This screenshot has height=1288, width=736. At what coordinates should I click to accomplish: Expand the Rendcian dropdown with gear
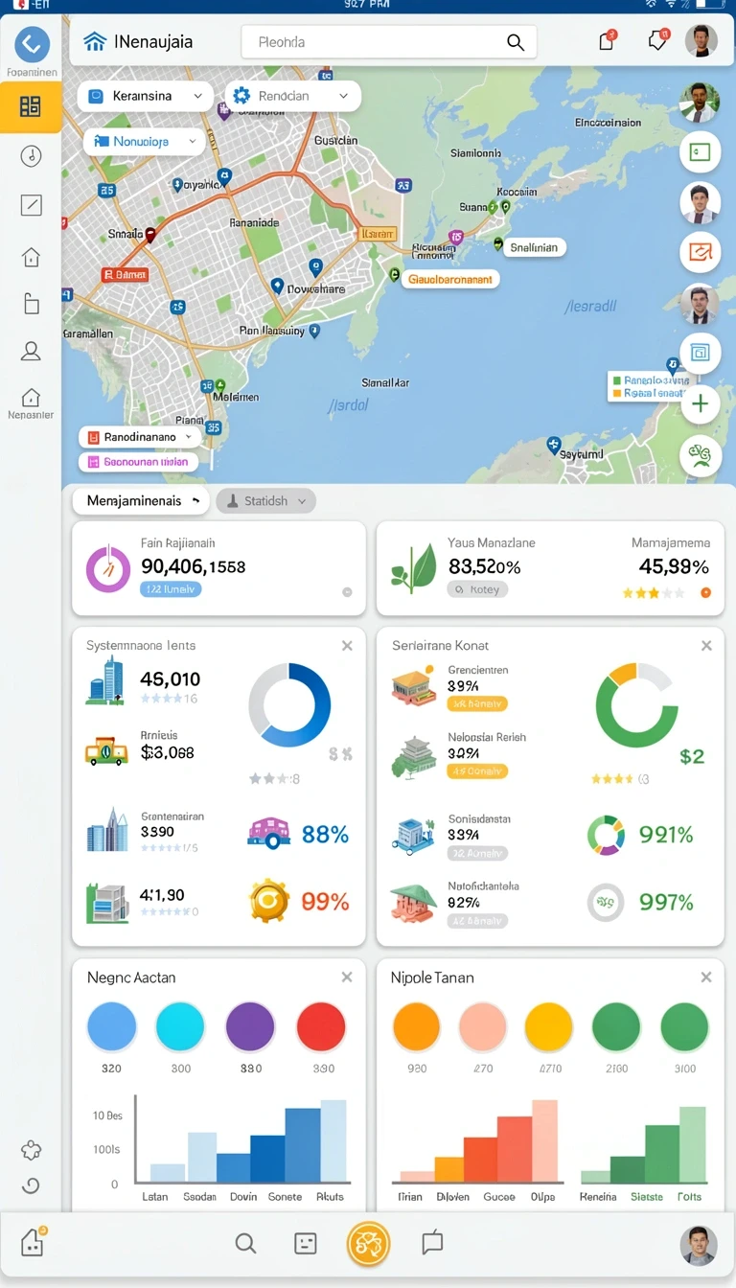292,96
